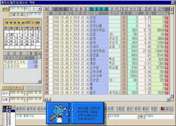Image resolution: width=176 pixels, height=126 pixels.
Task: Click the 저장 save button
Action: (x=154, y=109)
